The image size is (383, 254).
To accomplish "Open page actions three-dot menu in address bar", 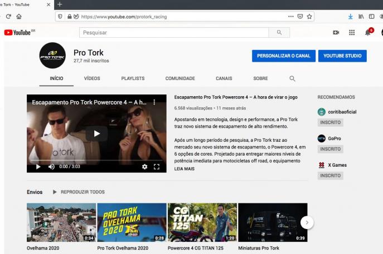I will pos(290,17).
